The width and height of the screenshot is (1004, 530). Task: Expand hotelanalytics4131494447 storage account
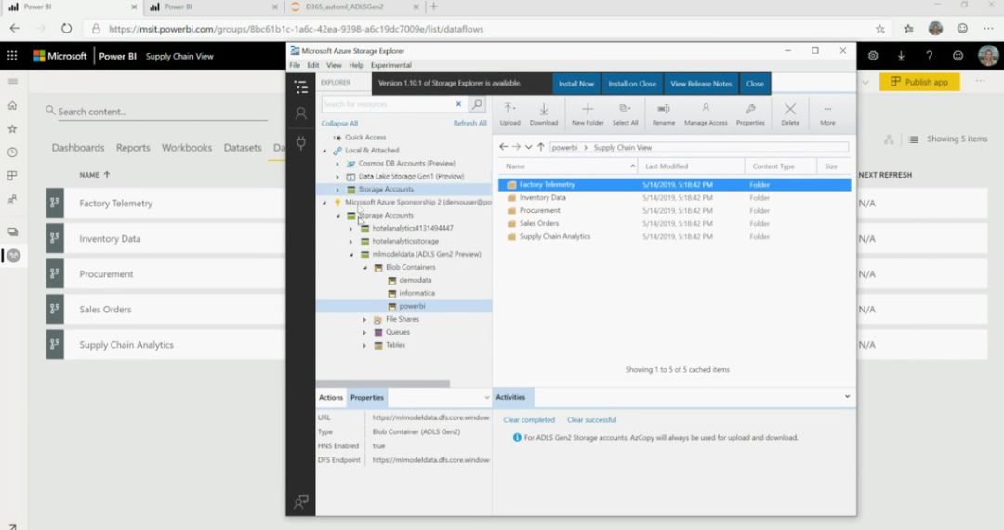click(350, 229)
